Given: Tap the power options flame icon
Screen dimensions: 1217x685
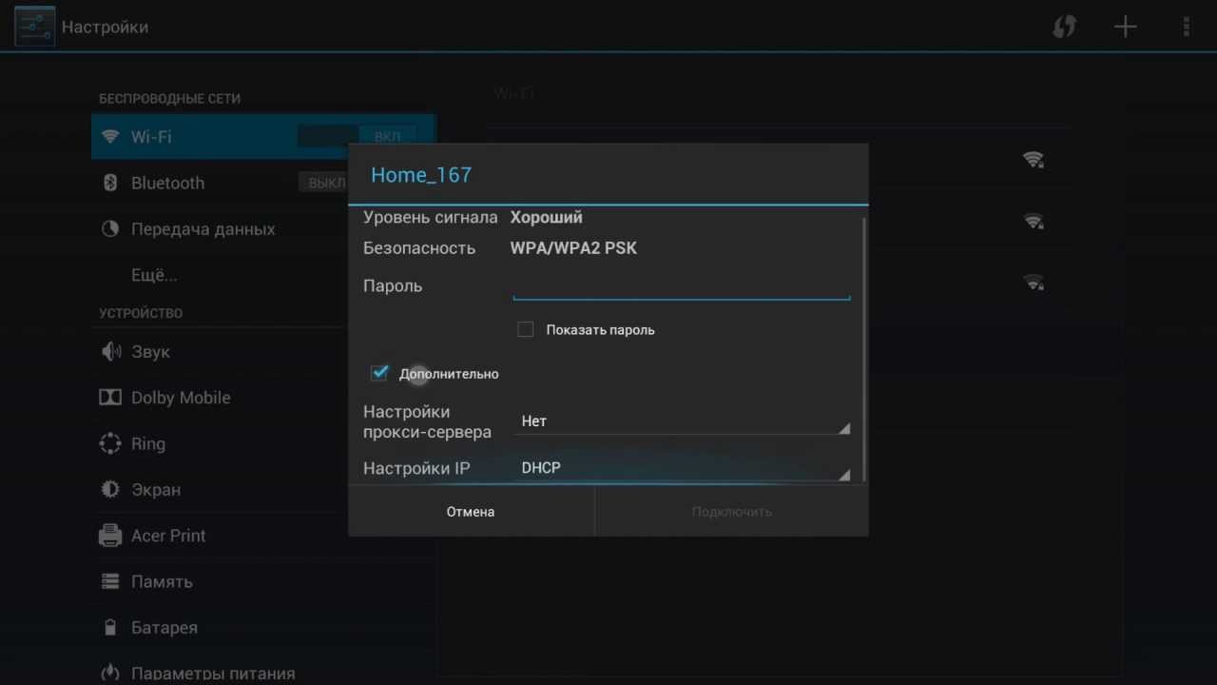Looking at the screenshot, I should [110, 673].
